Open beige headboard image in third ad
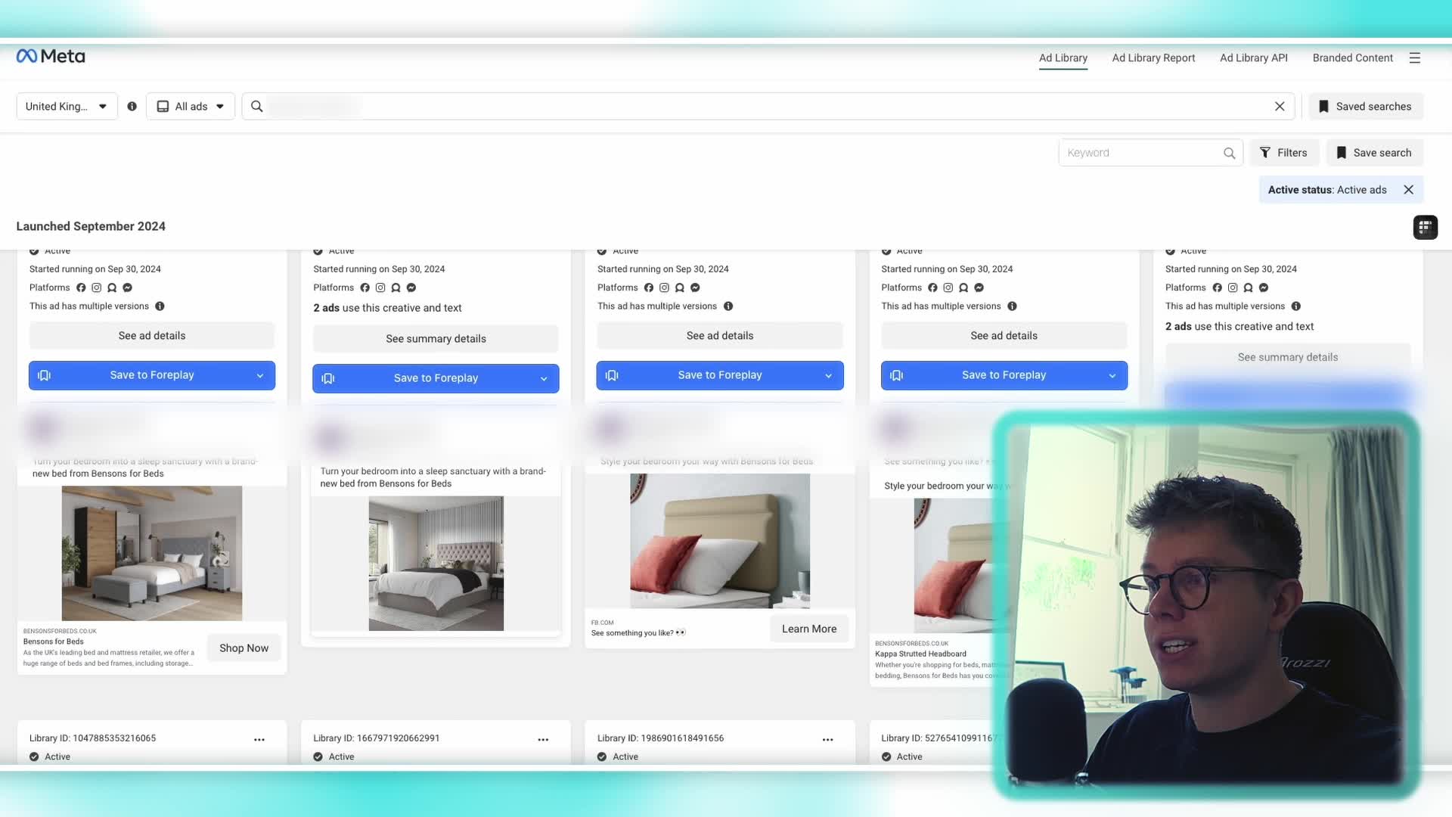This screenshot has width=1452, height=817. coord(720,542)
